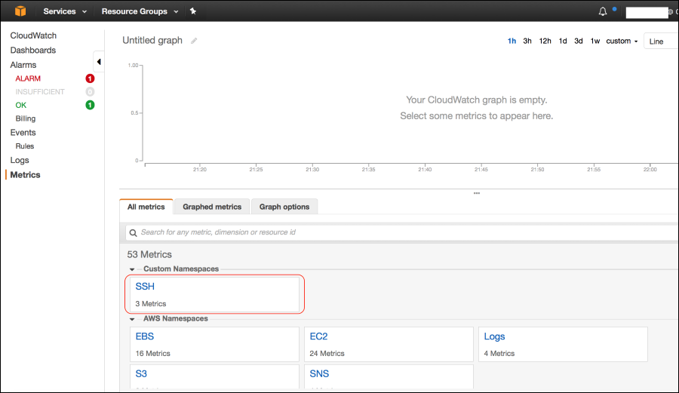Screen dimensions: 679x393
Task: Click '3 Metrics' under SSH
Action: tap(151, 304)
